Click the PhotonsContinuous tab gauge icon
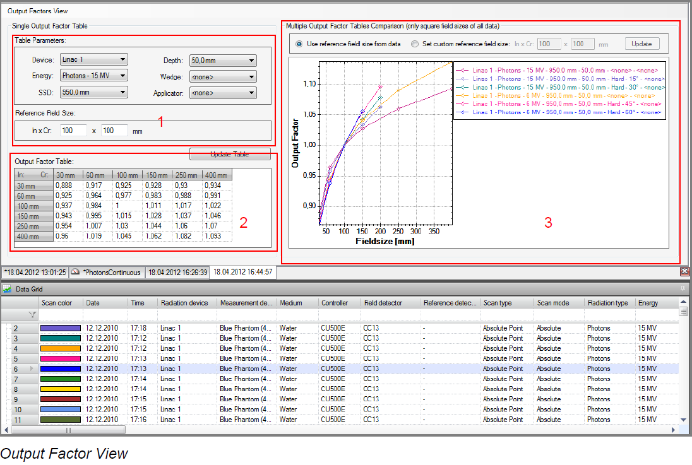 pos(75,273)
